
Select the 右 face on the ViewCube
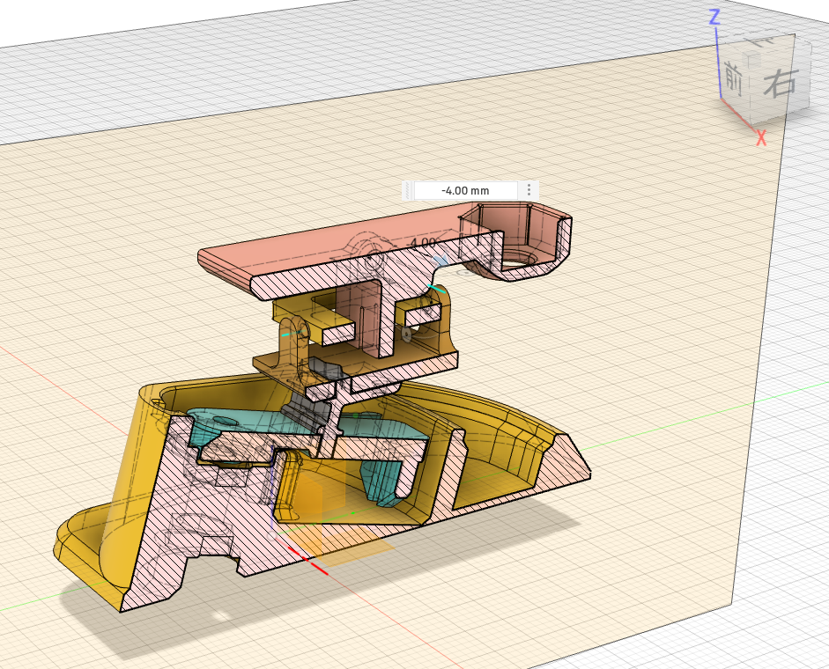point(780,84)
